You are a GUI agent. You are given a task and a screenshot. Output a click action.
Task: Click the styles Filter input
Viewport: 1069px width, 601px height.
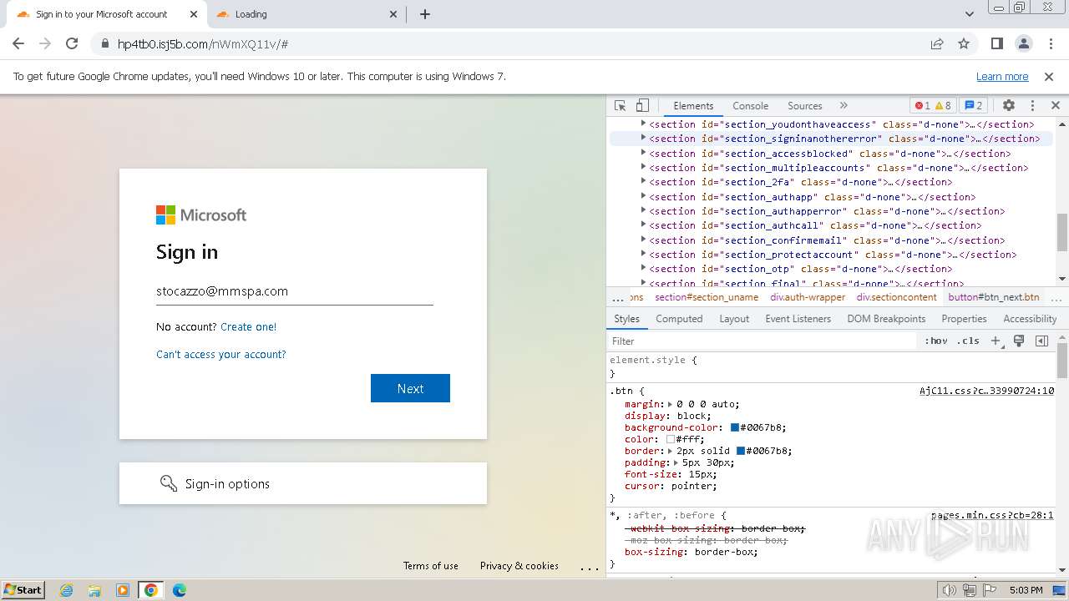click(762, 341)
